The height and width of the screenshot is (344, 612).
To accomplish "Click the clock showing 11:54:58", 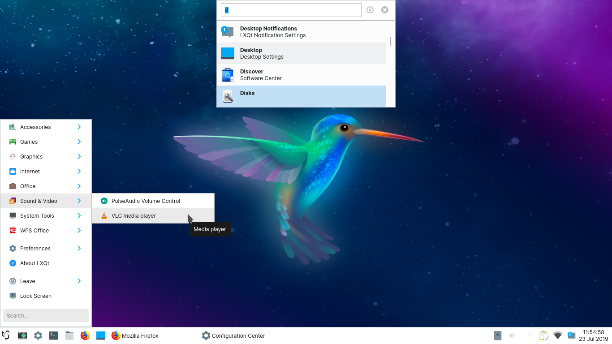I will pos(594,335).
